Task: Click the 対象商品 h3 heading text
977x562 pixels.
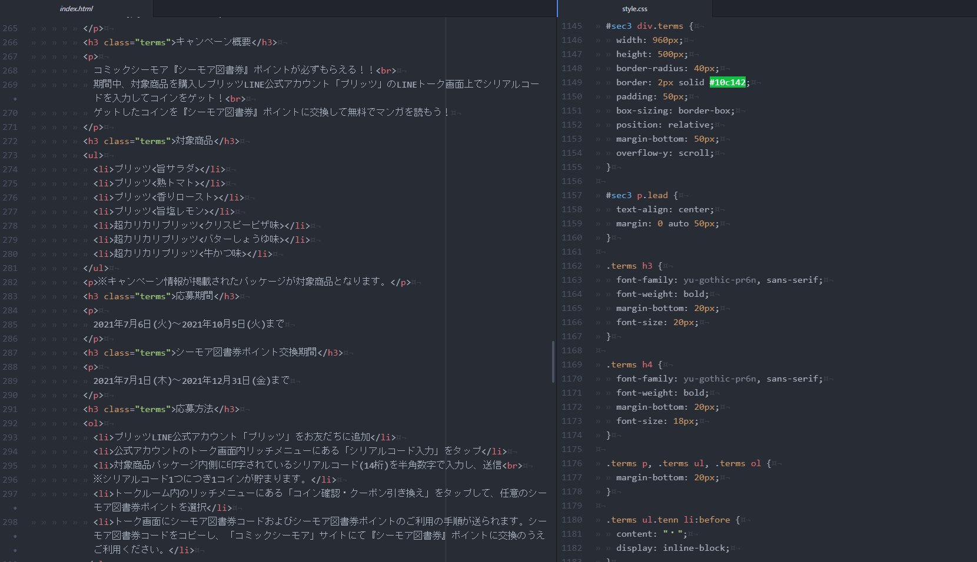Action: (x=194, y=141)
